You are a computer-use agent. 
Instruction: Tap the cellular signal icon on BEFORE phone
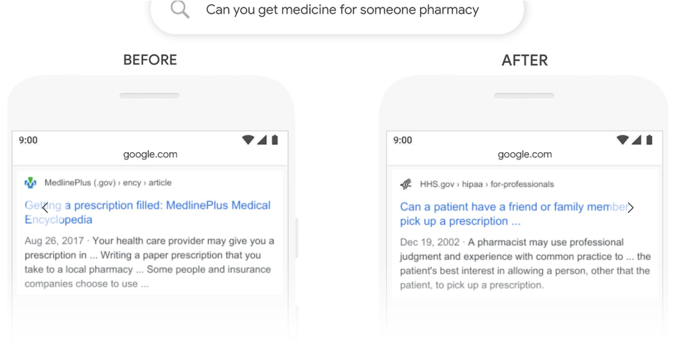(x=262, y=140)
